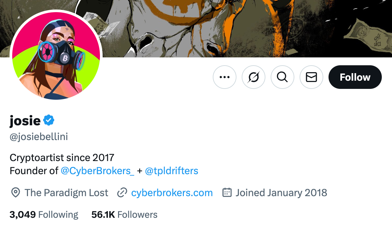Open the three-dot more options menu
This screenshot has width=392, height=225.
point(225,77)
